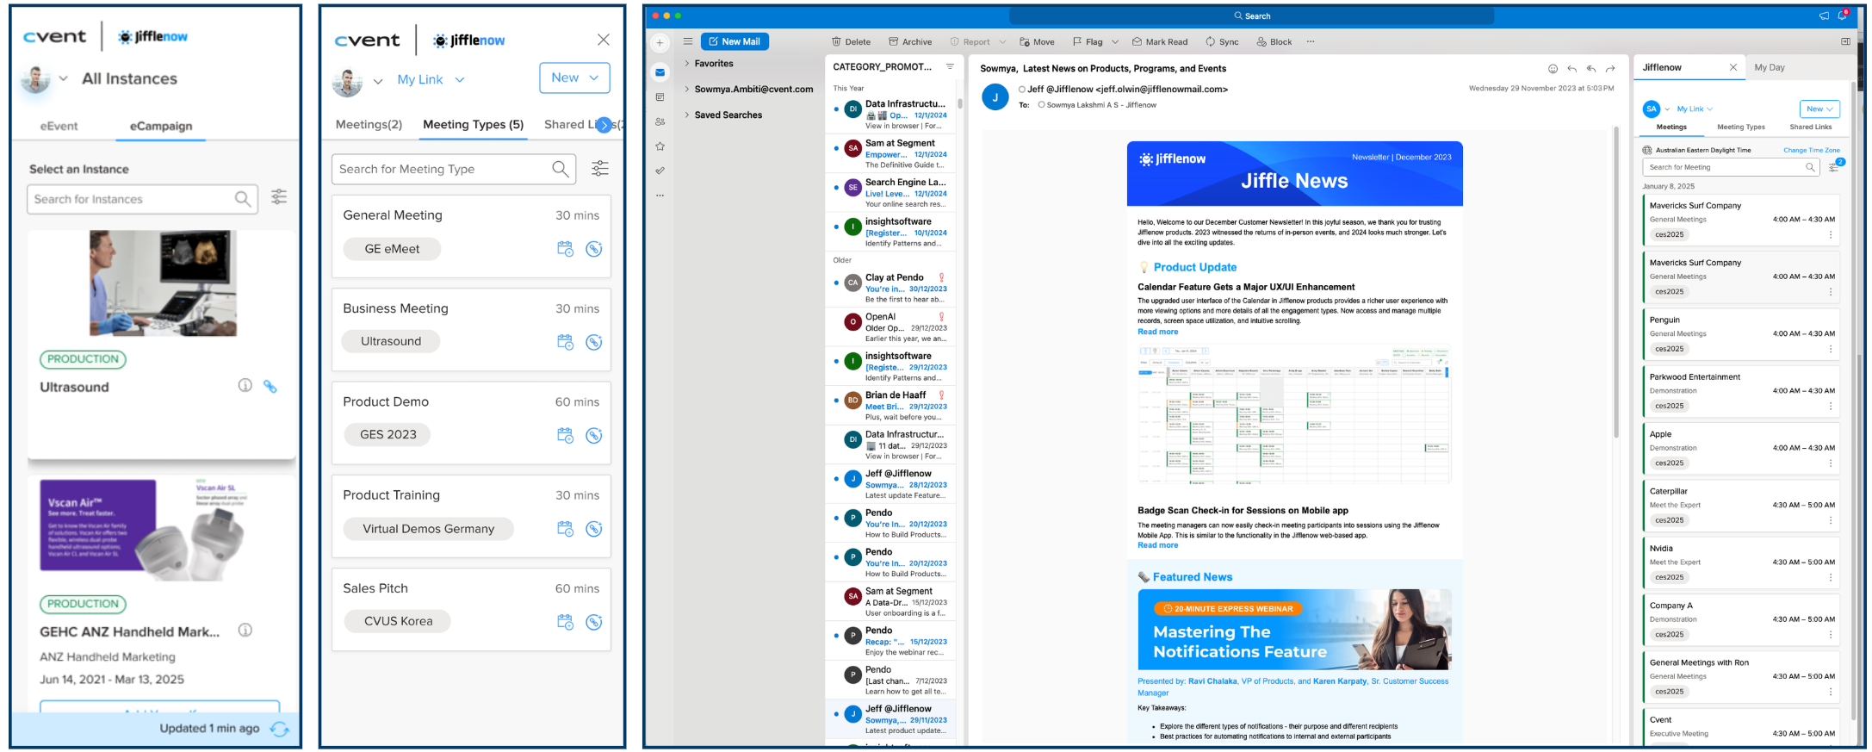1872x752 pixels.
Task: Click the star Favorites icon in Outlook rail
Action: tap(660, 146)
